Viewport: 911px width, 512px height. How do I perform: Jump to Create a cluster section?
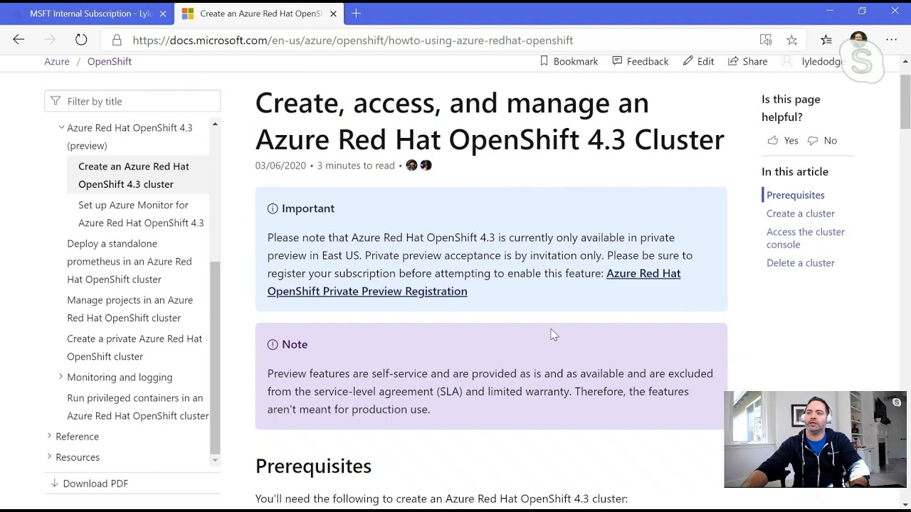tap(801, 213)
